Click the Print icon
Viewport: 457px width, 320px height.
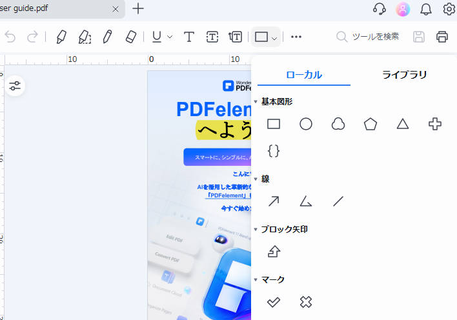[442, 37]
